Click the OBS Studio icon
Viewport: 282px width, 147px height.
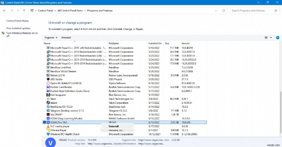(x=48, y=79)
